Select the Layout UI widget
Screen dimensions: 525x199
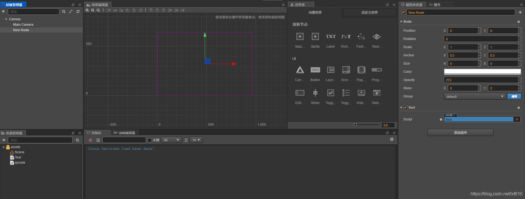[x=331, y=70]
